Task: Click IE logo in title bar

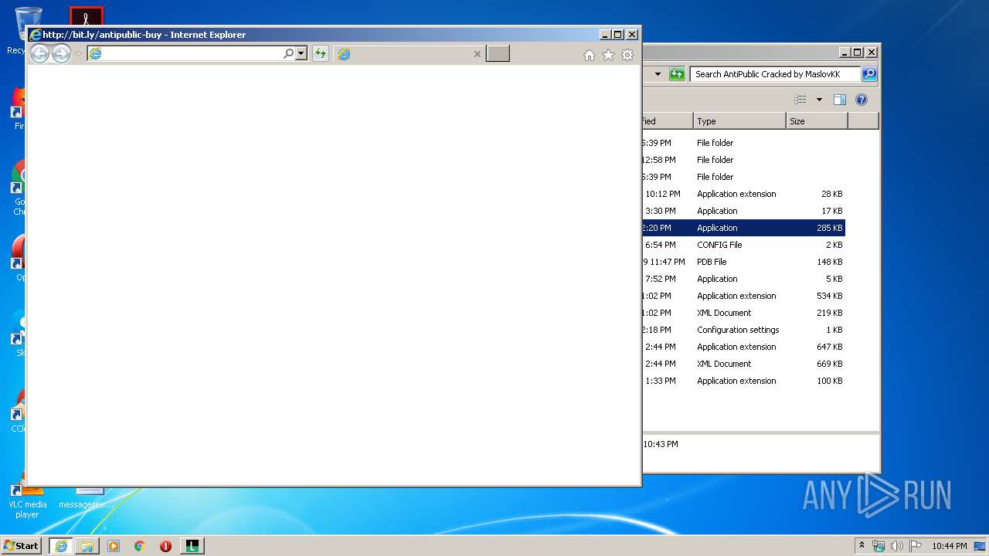Action: click(35, 34)
